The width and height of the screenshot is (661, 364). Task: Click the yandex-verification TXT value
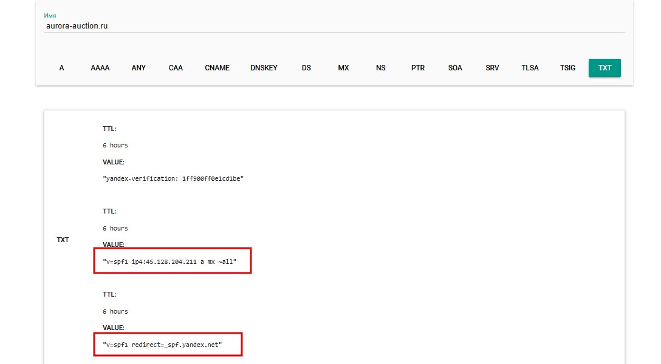tap(173, 179)
